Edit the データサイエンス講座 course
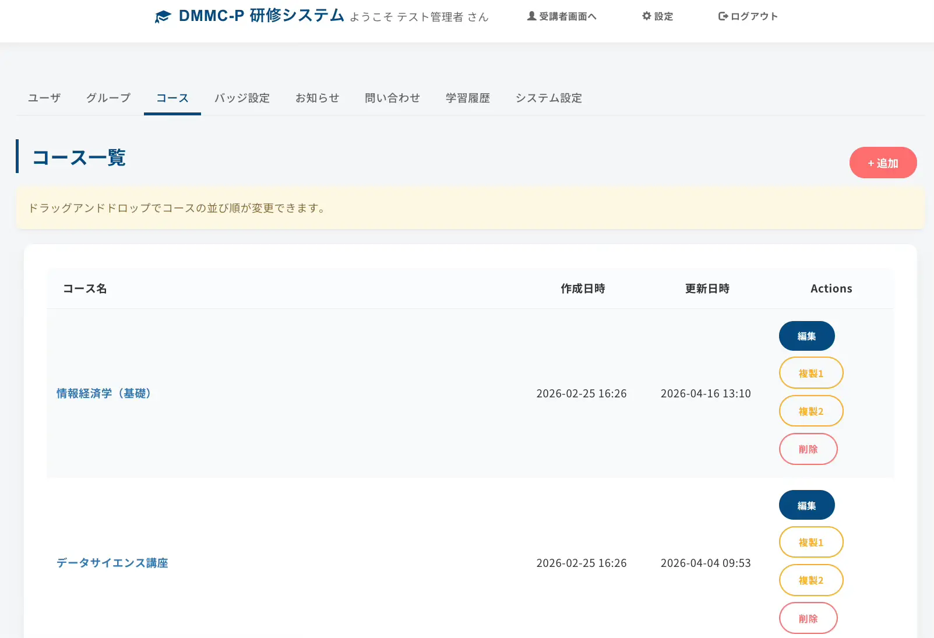 click(806, 505)
